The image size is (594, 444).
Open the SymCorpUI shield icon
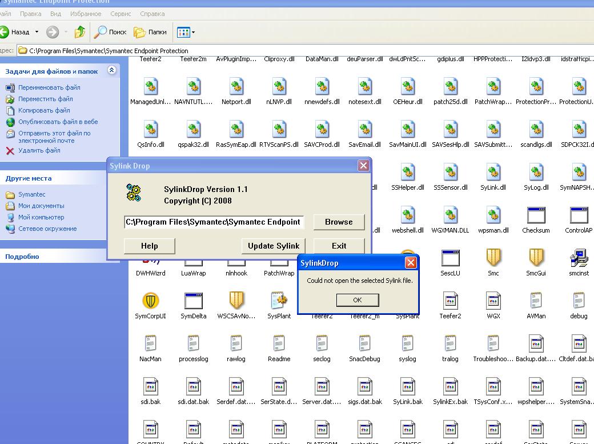[x=150, y=301]
